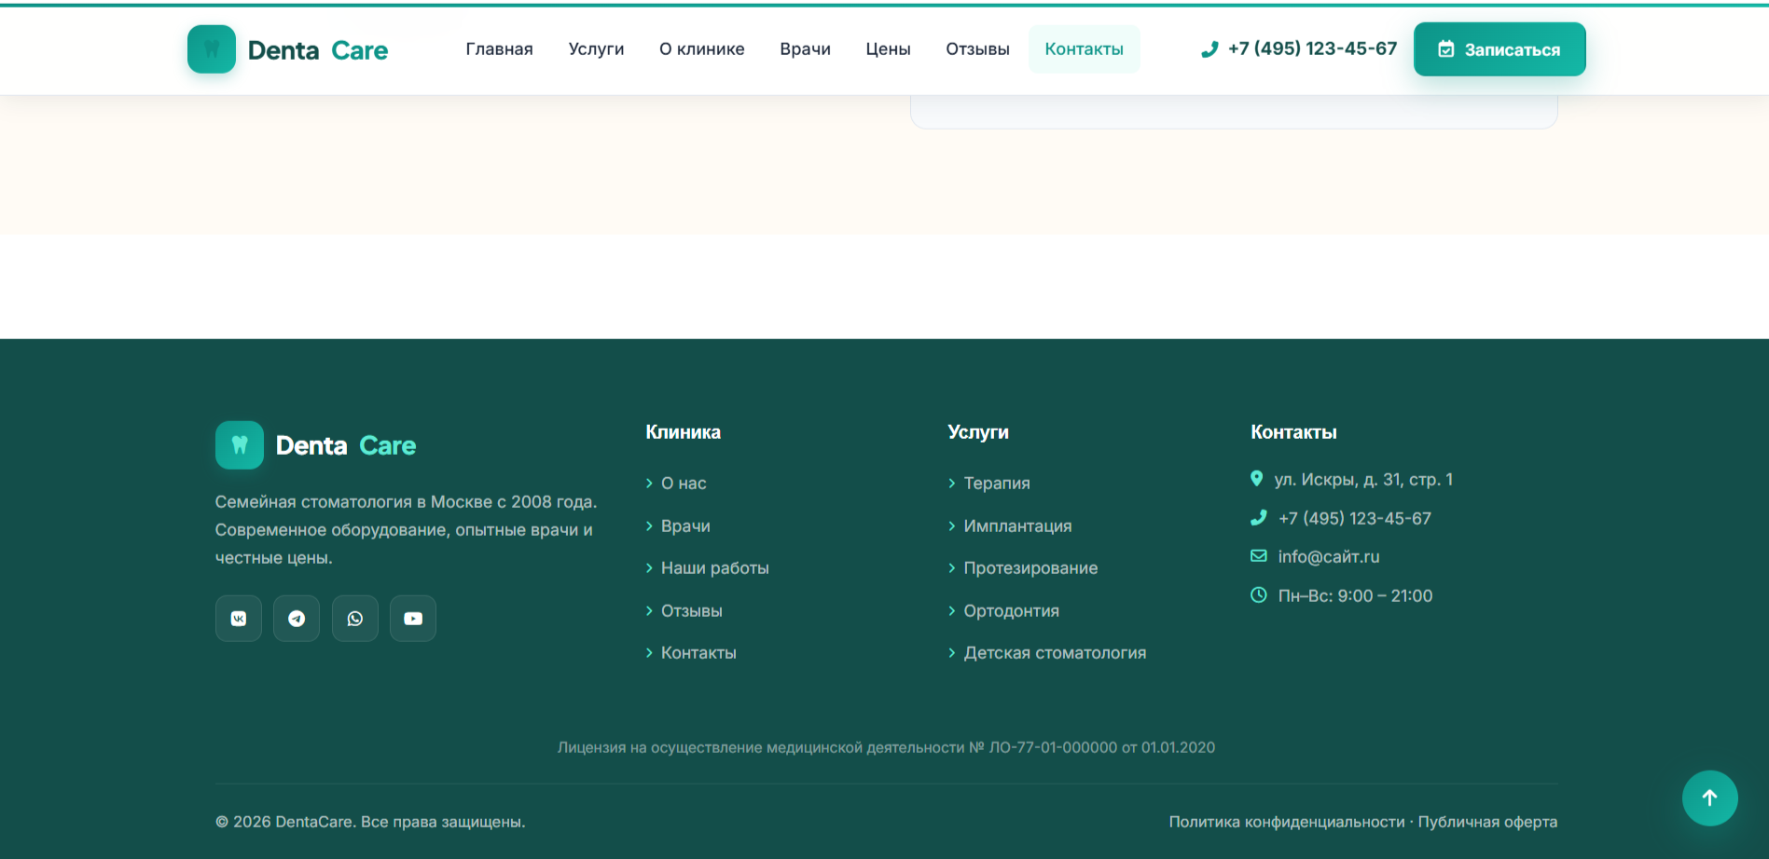Open the Протезирование service link
Viewport: 1769px width, 859px height.
click(1031, 568)
